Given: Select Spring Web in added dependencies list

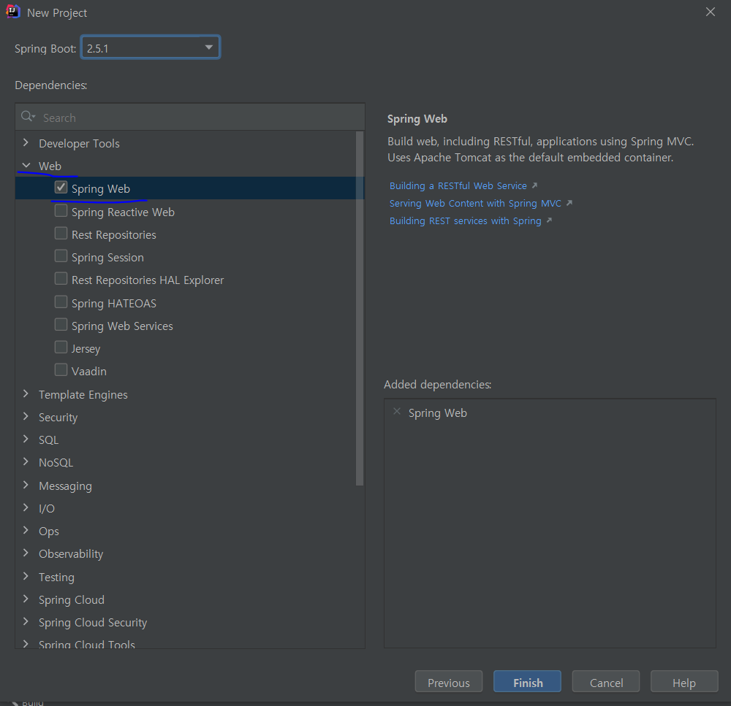Looking at the screenshot, I should [437, 413].
